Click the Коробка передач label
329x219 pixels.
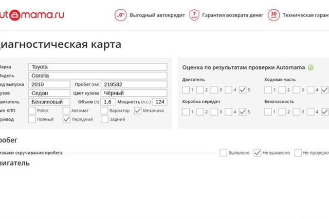201,101
